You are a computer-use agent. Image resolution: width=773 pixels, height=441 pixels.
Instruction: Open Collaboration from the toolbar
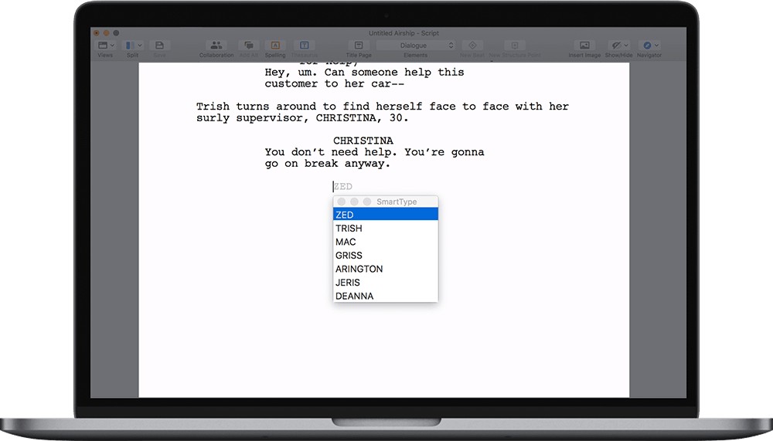click(x=216, y=46)
